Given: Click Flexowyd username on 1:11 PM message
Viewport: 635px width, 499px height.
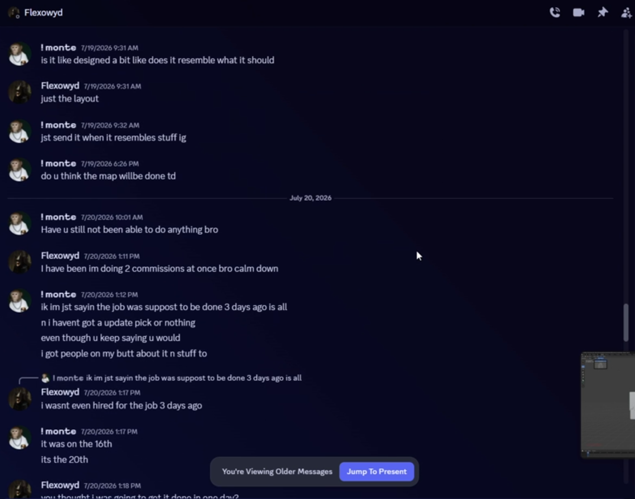Looking at the screenshot, I should click(x=60, y=255).
